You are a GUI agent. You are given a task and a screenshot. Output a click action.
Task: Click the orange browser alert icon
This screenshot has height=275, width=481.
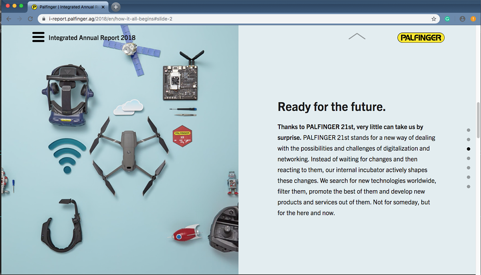[x=473, y=19]
